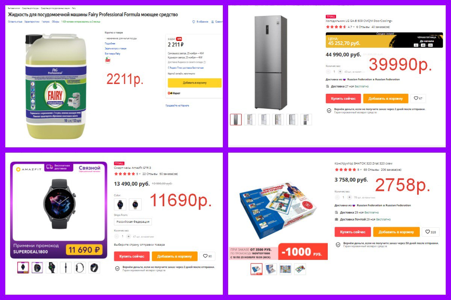The image size is (451, 300).
Task: Increase Amazfit watch quantity with plus button
Action: (x=129, y=237)
